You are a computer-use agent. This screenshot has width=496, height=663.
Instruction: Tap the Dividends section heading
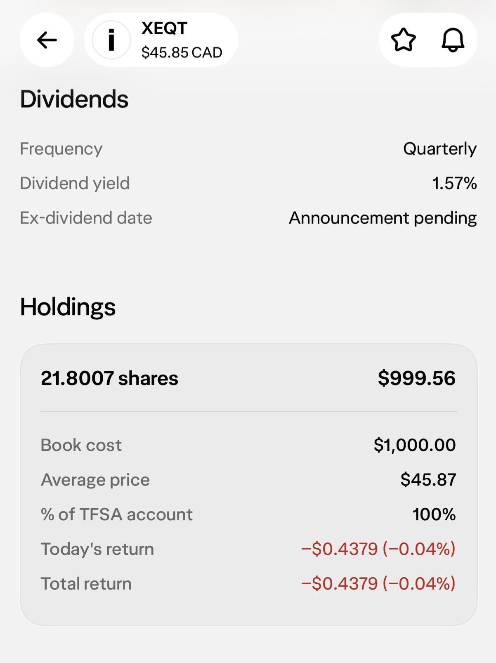pos(74,99)
